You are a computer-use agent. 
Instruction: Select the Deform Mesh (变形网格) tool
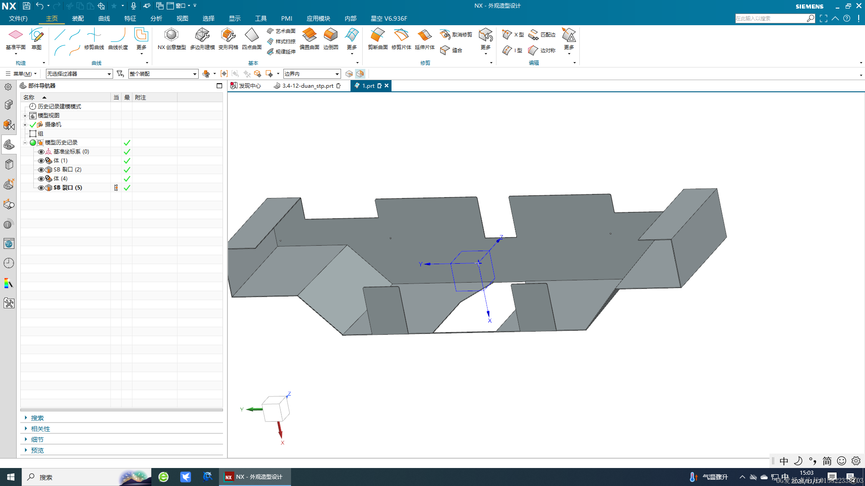tap(228, 39)
